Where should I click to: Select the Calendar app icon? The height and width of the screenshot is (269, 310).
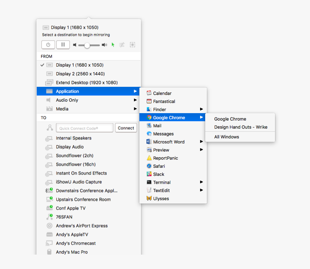tap(149, 93)
